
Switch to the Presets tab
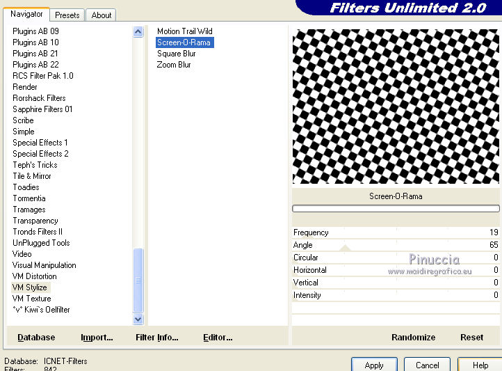(67, 15)
